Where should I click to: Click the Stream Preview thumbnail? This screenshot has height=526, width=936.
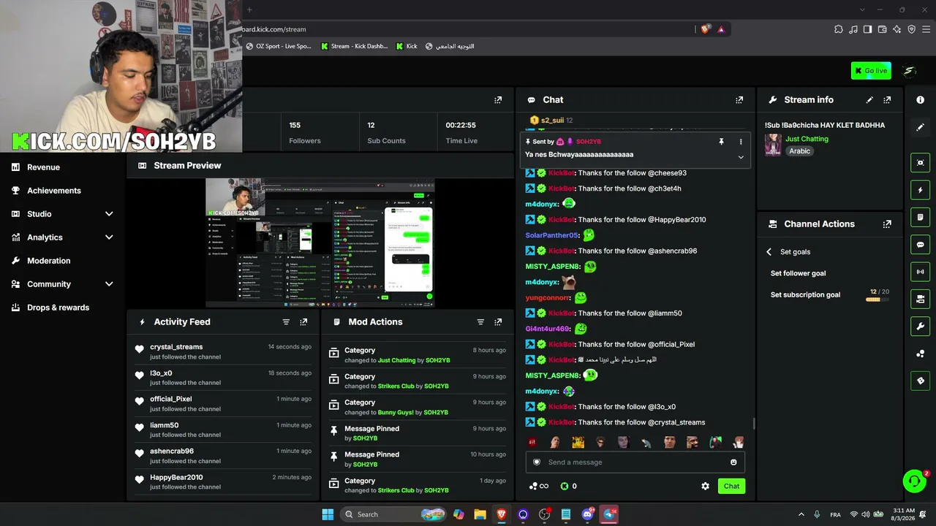click(x=320, y=243)
